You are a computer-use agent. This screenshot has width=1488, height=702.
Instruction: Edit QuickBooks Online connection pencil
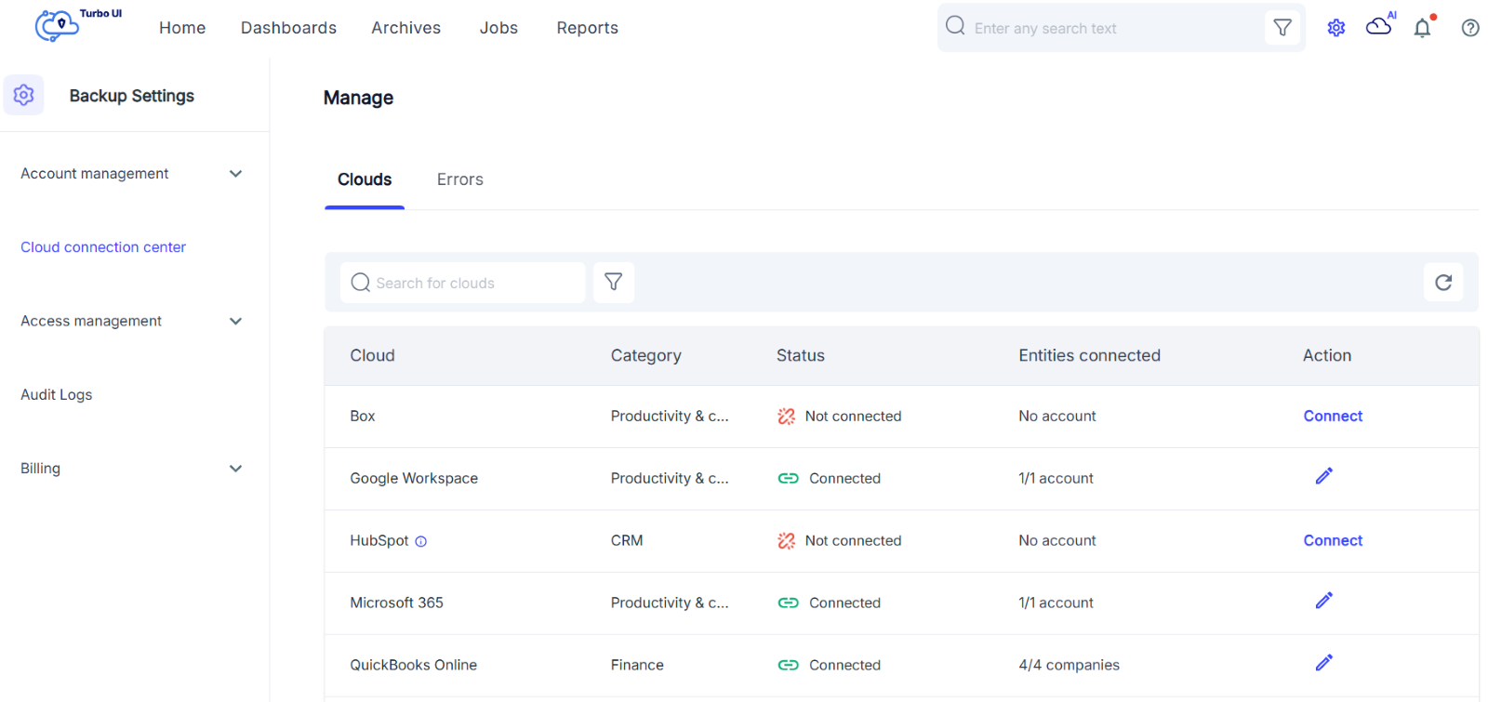click(1324, 663)
